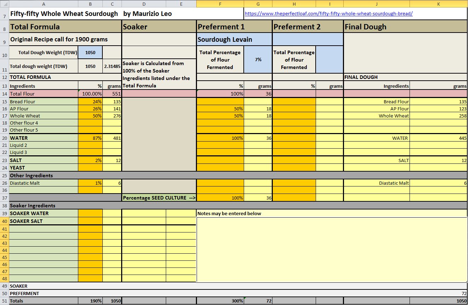Select the empty blue Preferment 2 percentage cell

click(329, 59)
